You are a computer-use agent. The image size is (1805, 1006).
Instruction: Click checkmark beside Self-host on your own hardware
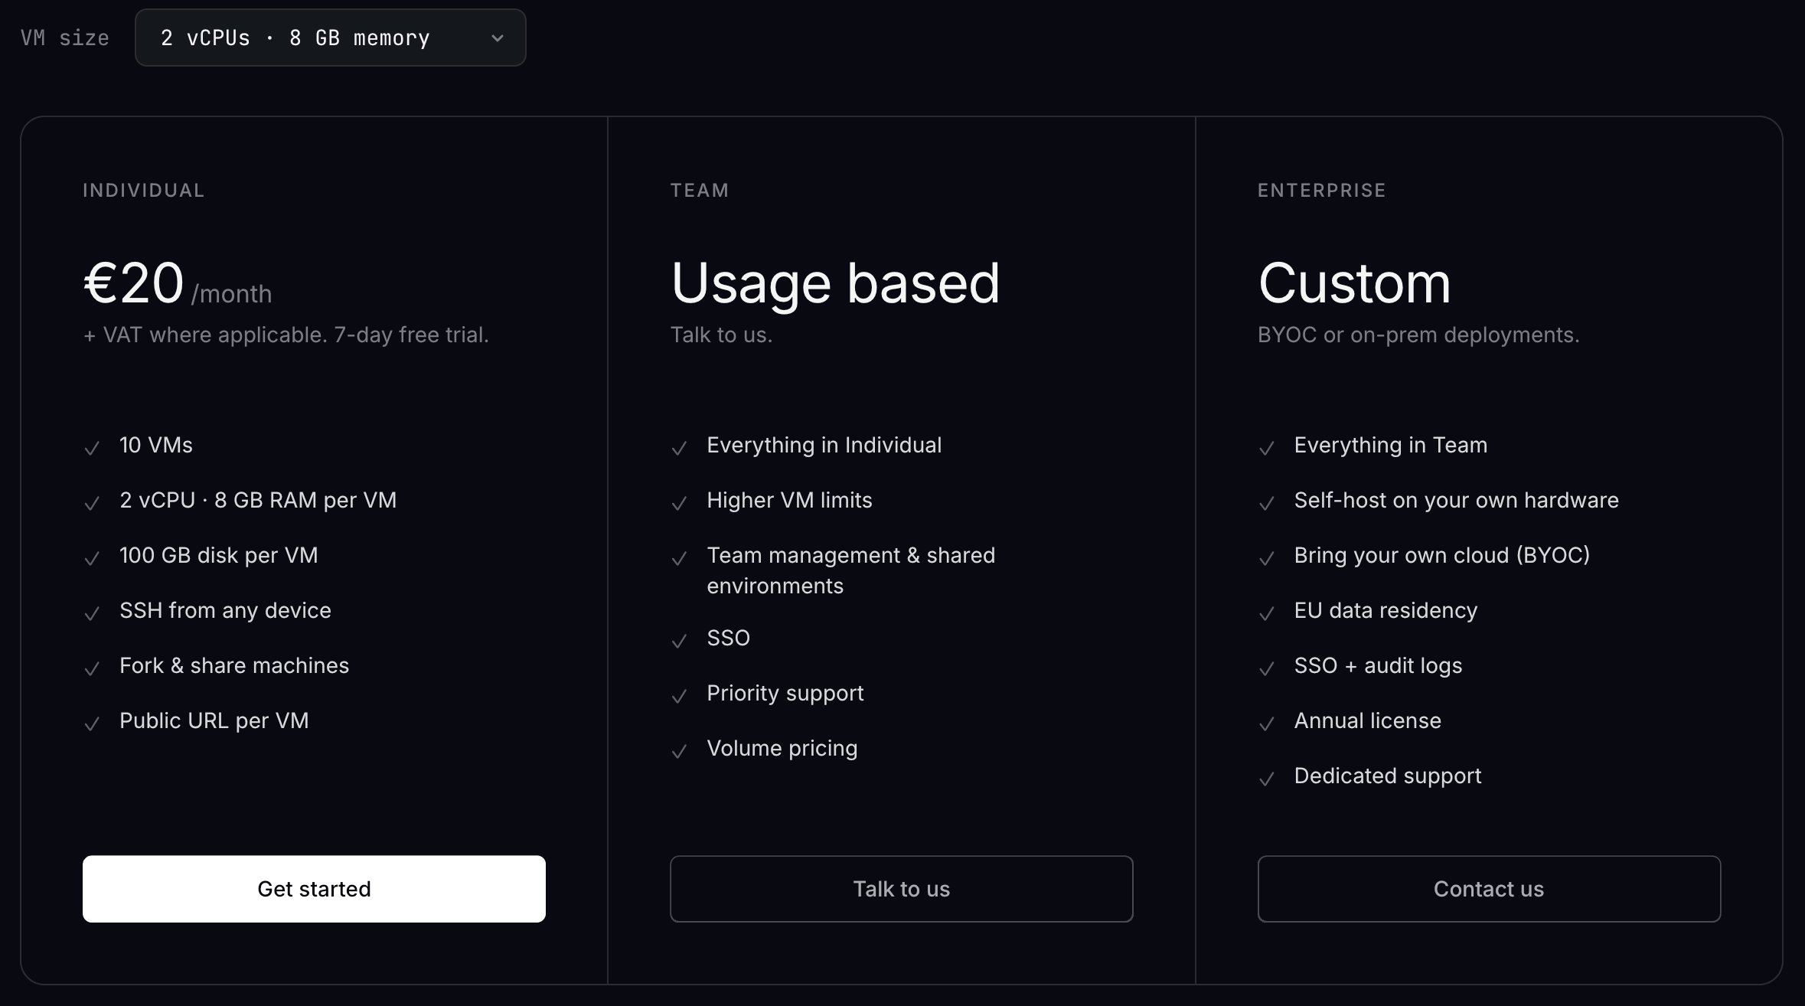click(1267, 503)
